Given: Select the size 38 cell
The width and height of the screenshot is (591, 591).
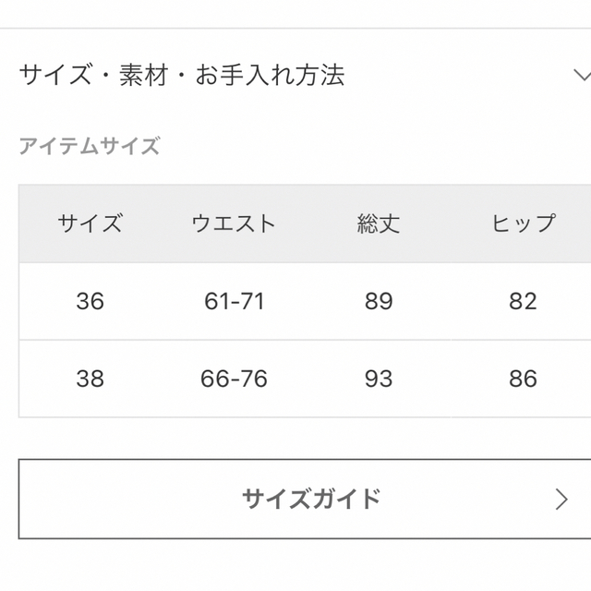Looking at the screenshot, I should pyautogui.click(x=90, y=379).
